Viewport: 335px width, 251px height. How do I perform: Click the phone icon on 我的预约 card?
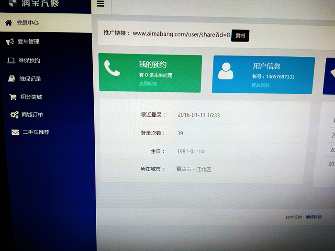point(112,68)
